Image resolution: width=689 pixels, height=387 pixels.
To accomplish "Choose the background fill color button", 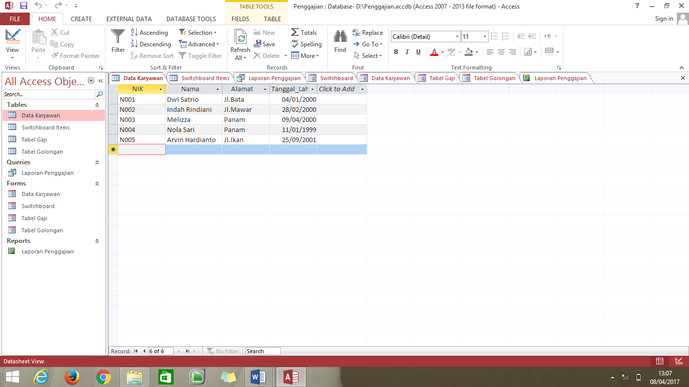I will (x=469, y=52).
